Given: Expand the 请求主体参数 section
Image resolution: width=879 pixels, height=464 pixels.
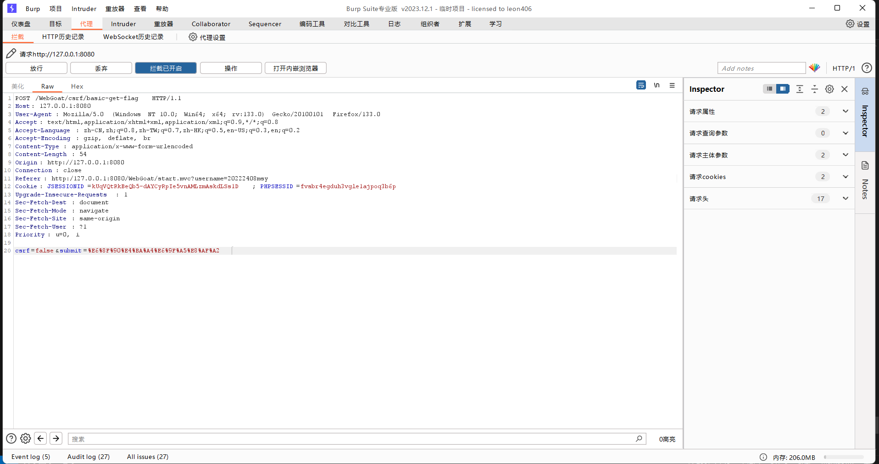Looking at the screenshot, I should click(769, 155).
